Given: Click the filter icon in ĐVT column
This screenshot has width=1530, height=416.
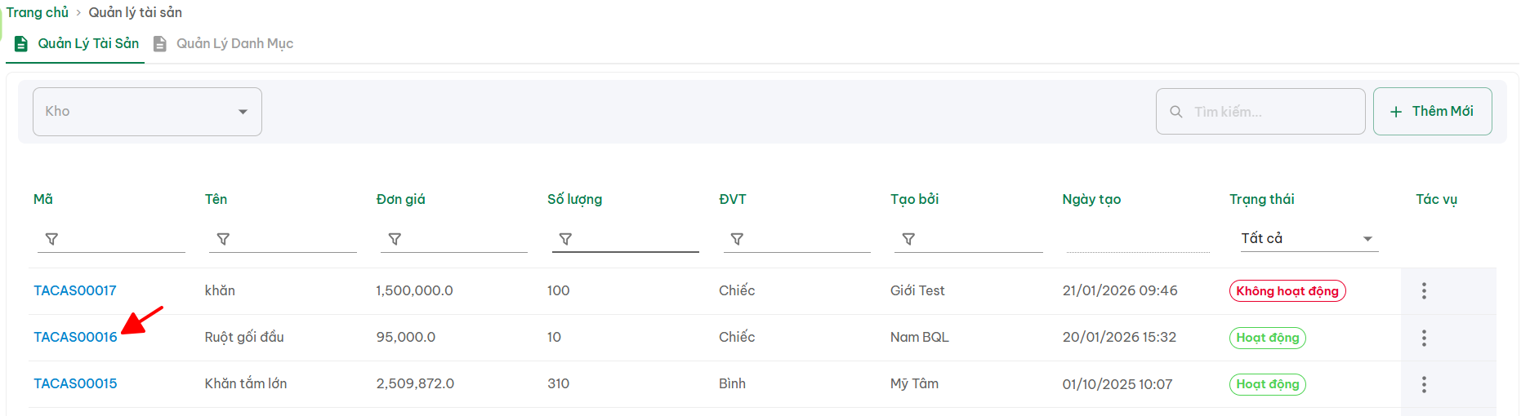Looking at the screenshot, I should pos(737,239).
